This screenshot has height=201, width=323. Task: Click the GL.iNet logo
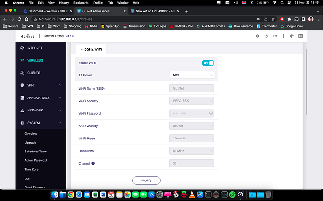coord(28,36)
